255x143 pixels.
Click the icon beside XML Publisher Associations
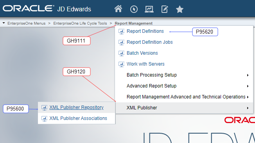pos(45,118)
